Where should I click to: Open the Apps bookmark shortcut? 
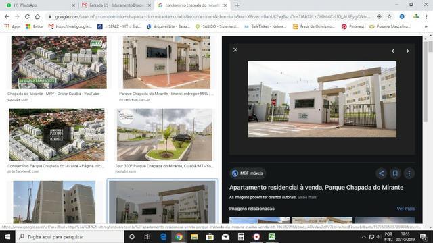pos(12,26)
